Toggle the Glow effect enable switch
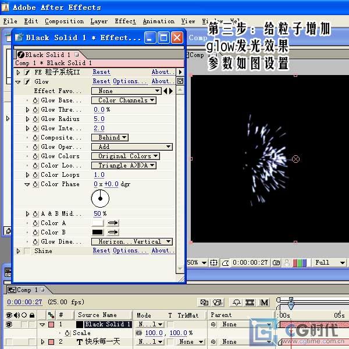349x349 pixels. point(27,82)
